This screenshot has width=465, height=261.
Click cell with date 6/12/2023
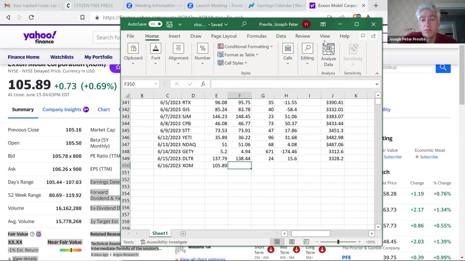click(x=167, y=138)
